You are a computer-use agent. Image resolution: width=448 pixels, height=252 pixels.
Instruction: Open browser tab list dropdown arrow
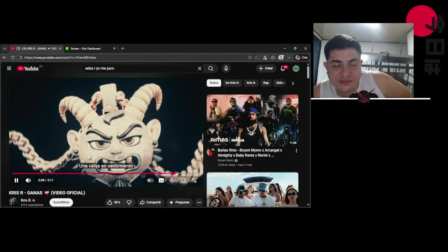point(4,49)
